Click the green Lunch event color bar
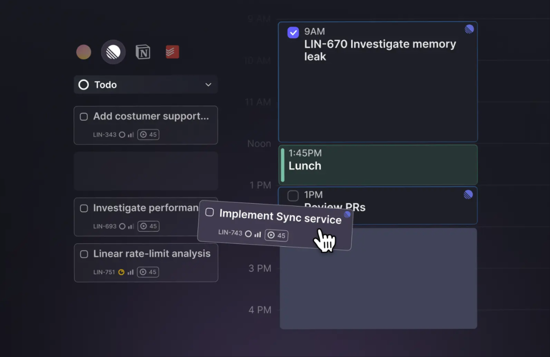 coord(283,165)
